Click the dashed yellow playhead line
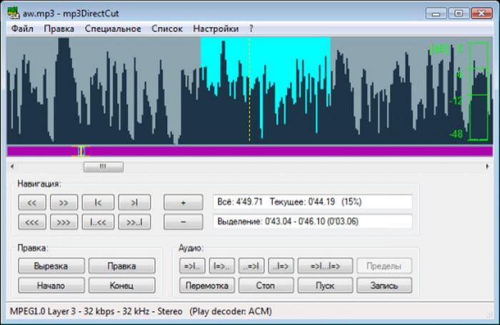500x325 pixels. 249,89
